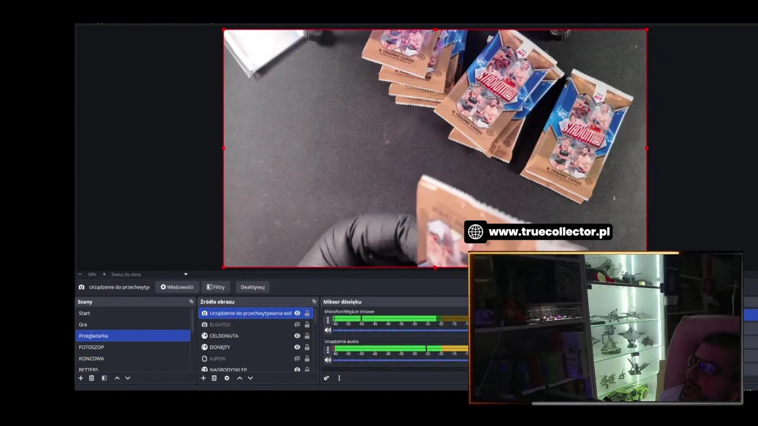Viewport: 758px width, 426px height.
Task: Mute the Urządzenie audio channel
Action: pyautogui.click(x=327, y=360)
